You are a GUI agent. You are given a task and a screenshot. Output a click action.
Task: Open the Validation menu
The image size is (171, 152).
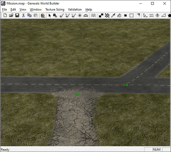[75, 9]
